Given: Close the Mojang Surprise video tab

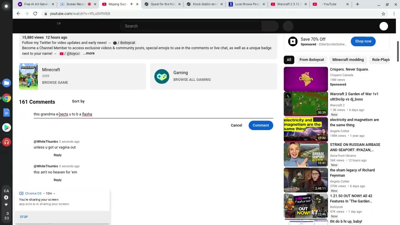Looking at the screenshot, I should pyautogui.click(x=137, y=4).
